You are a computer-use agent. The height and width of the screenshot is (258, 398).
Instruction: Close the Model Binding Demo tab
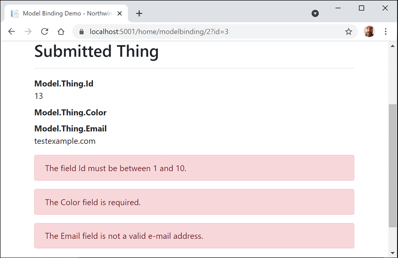[120, 14]
